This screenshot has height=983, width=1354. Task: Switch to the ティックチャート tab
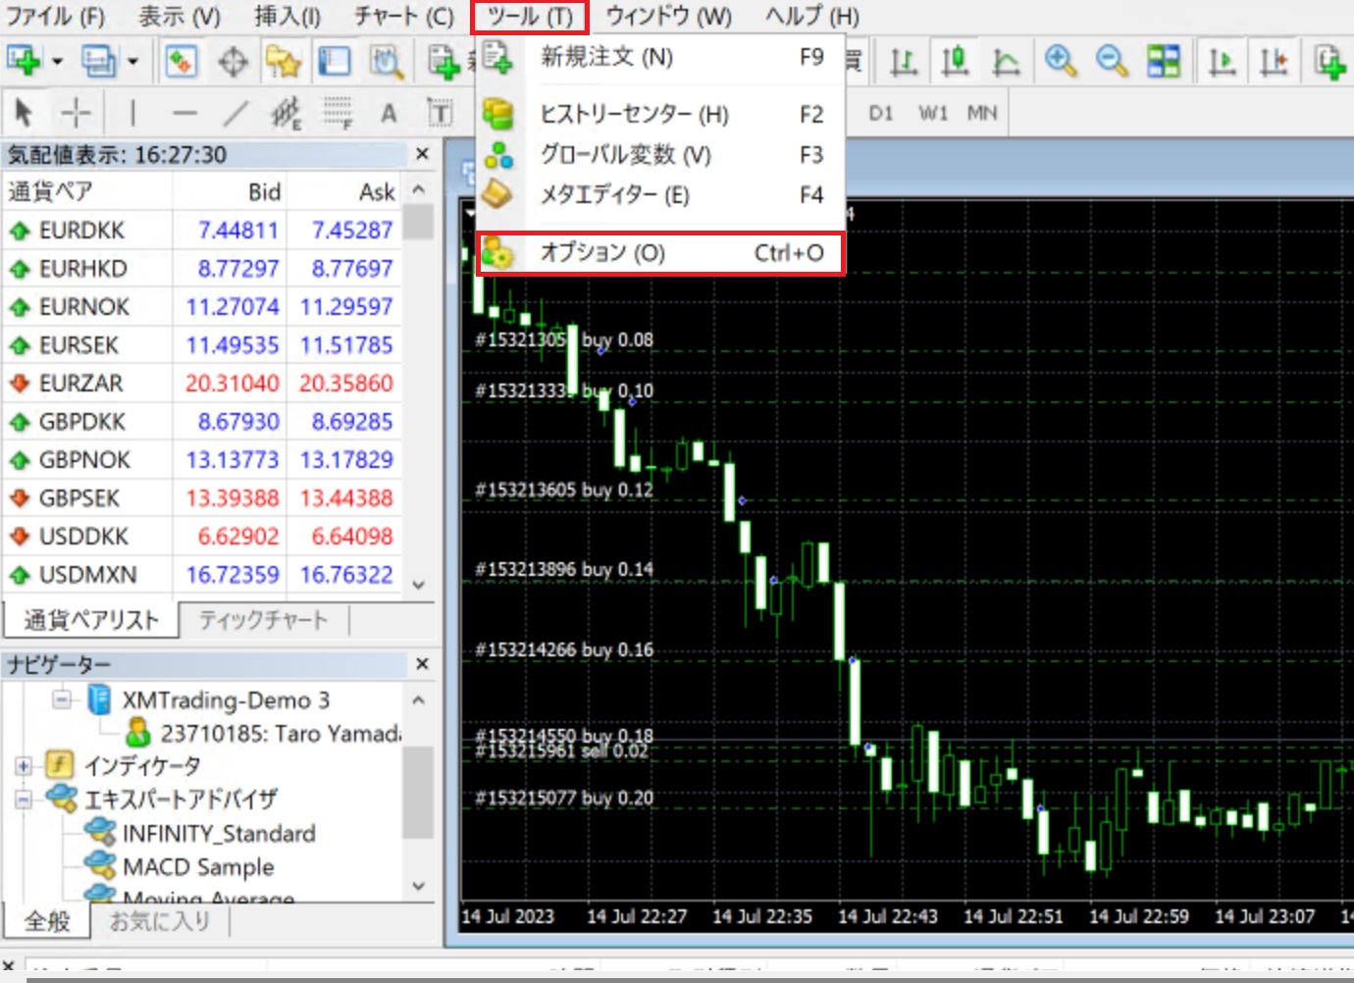263,620
